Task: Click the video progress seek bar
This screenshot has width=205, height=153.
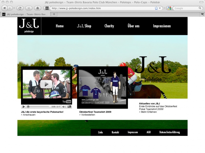Action: 38,107
